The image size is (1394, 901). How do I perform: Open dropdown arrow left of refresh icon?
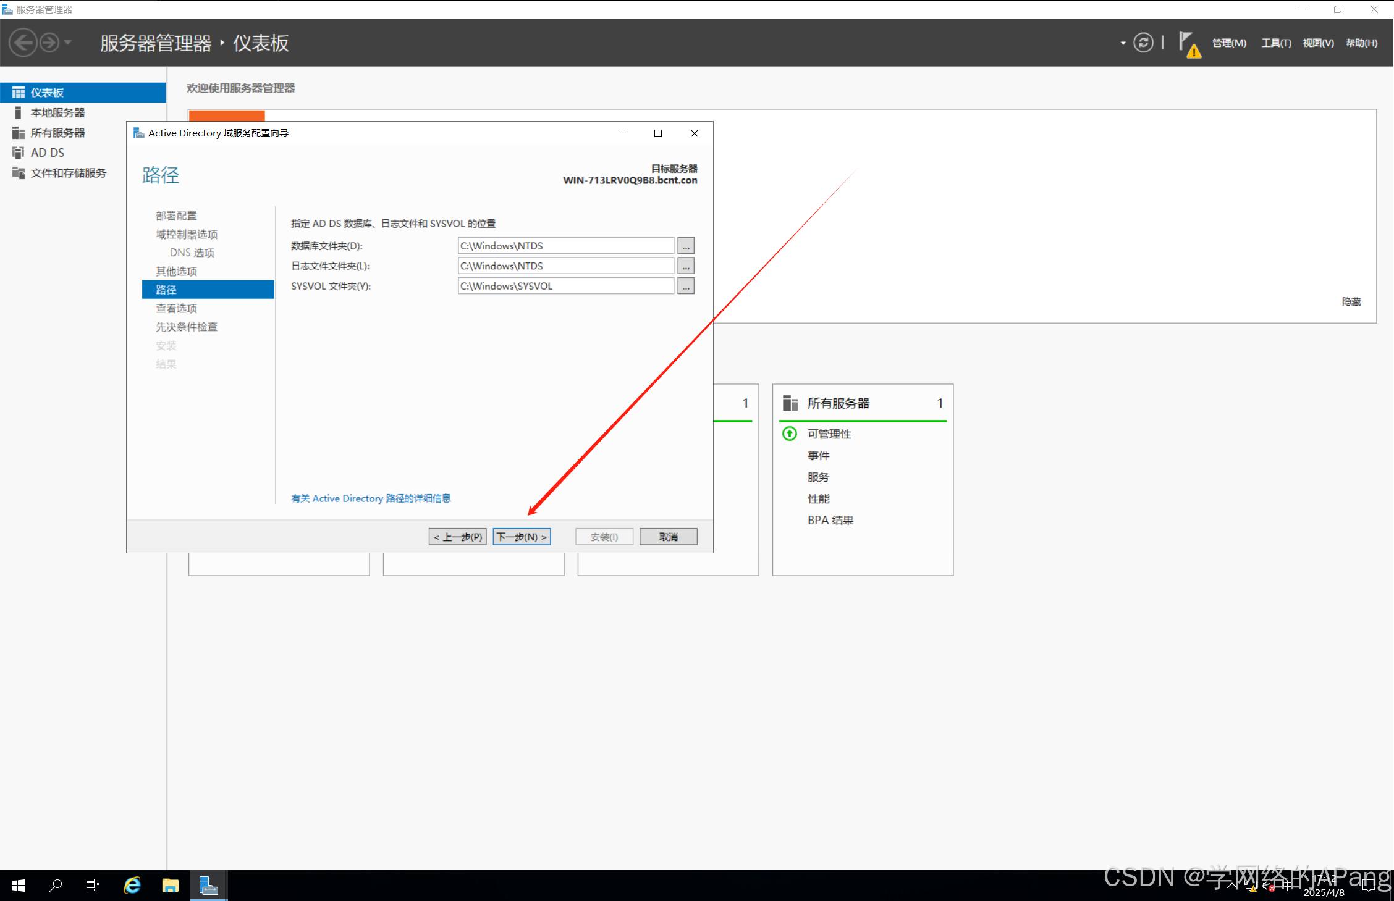pyautogui.click(x=1123, y=43)
